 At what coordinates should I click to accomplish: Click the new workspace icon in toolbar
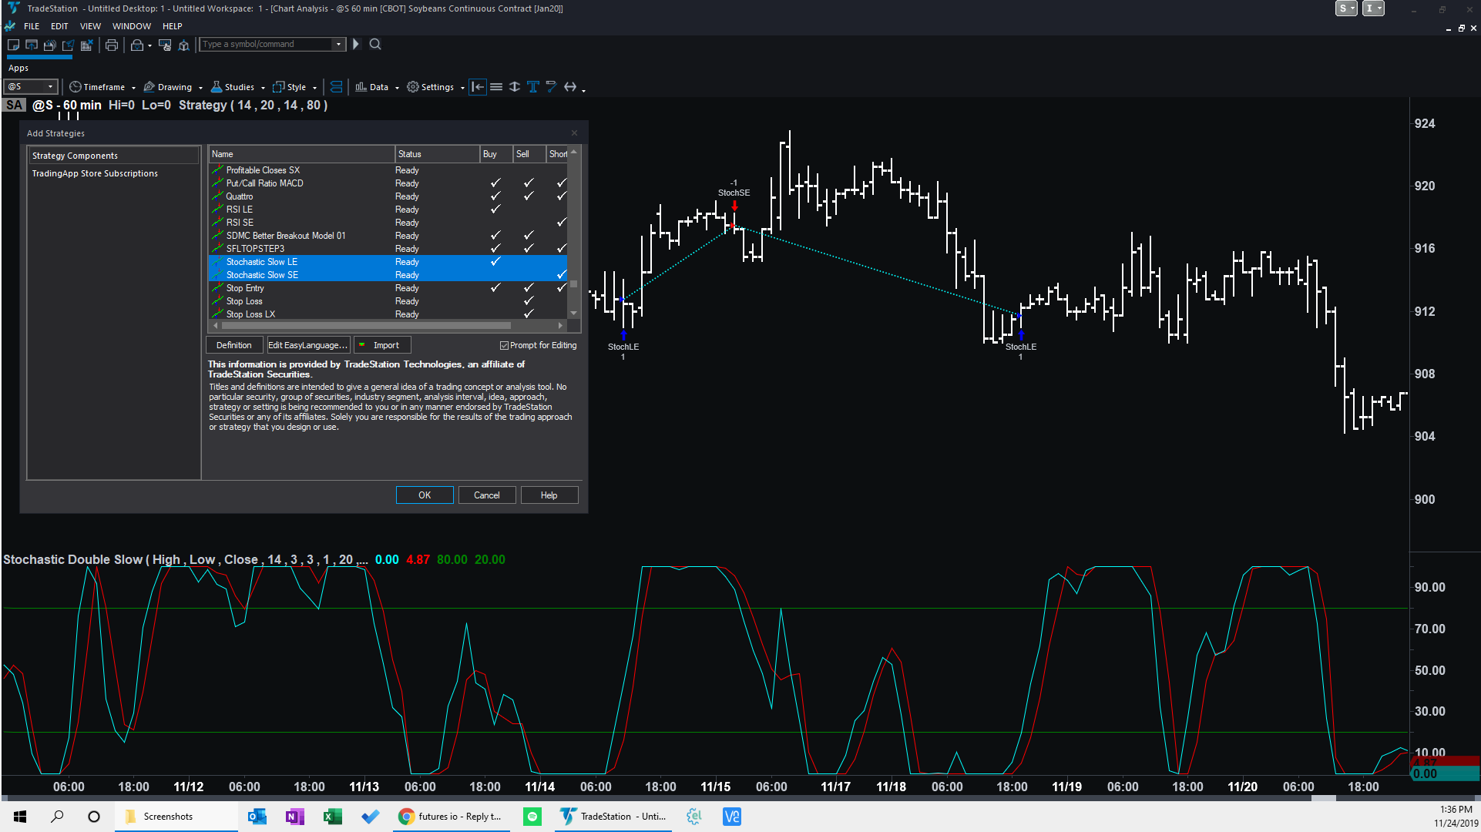pyautogui.click(x=13, y=45)
